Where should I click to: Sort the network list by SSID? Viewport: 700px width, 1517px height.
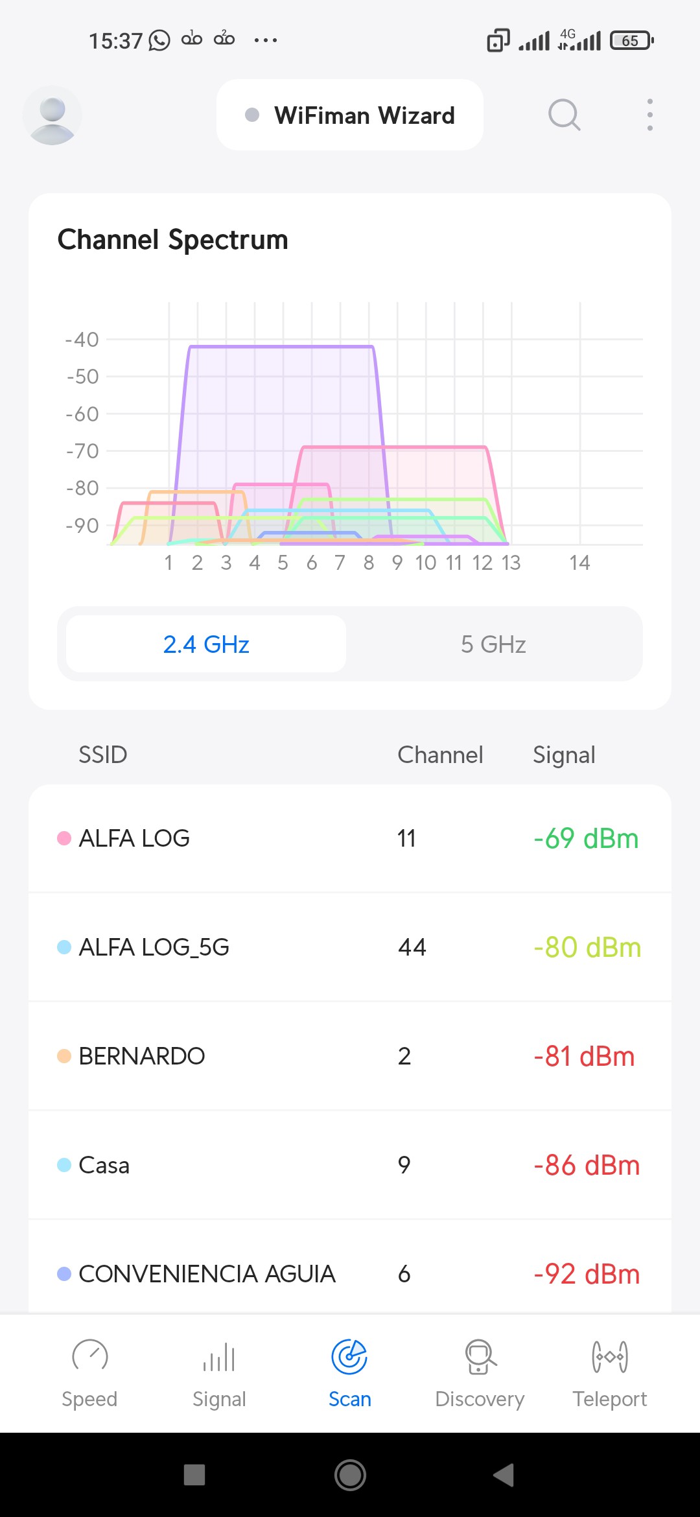(102, 755)
